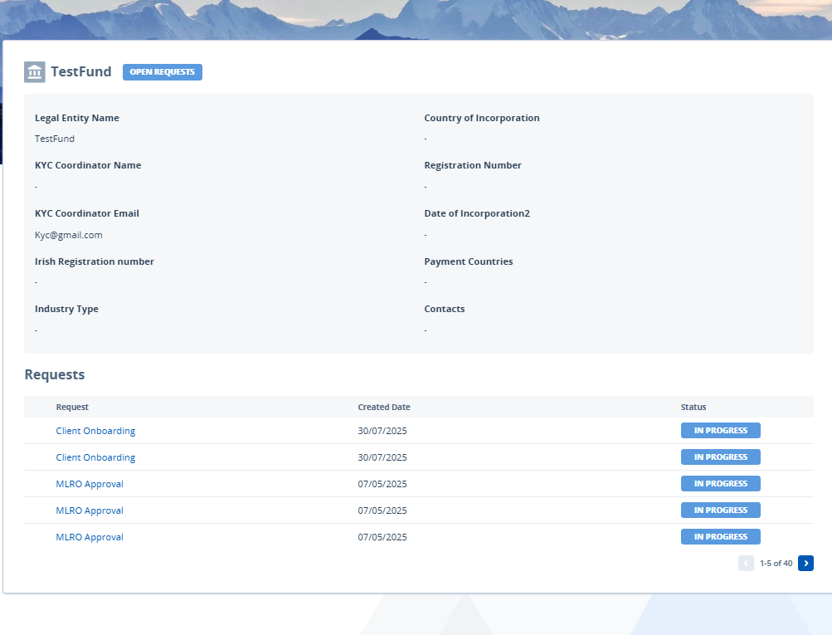Open the first Client Onboarding request
Viewport: 832px width, 635px height.
(x=95, y=431)
